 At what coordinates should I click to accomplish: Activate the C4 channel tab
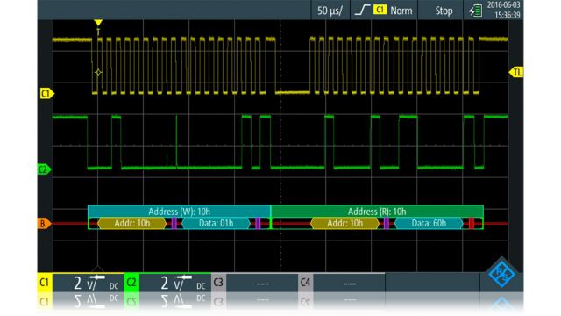click(x=306, y=283)
